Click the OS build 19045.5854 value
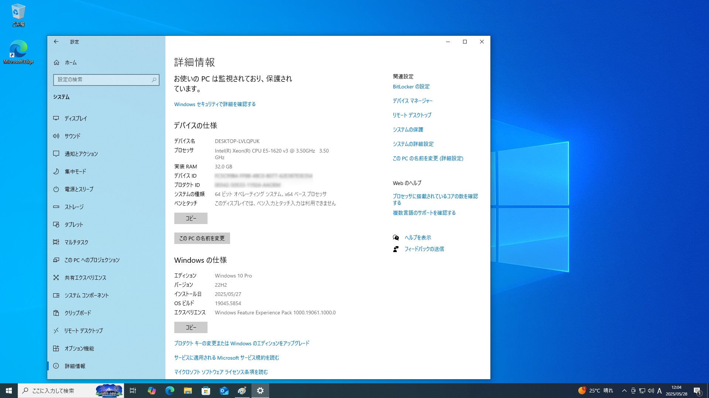The width and height of the screenshot is (709, 398). point(228,303)
